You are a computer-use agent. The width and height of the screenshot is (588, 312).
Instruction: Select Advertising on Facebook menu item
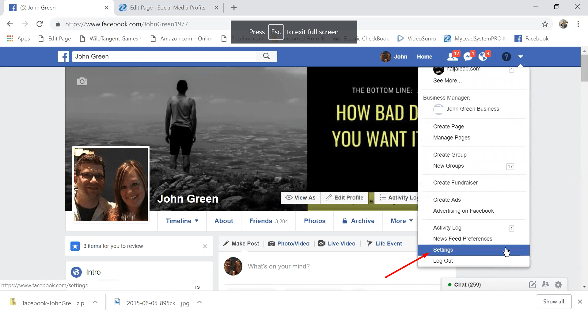(x=473, y=211)
